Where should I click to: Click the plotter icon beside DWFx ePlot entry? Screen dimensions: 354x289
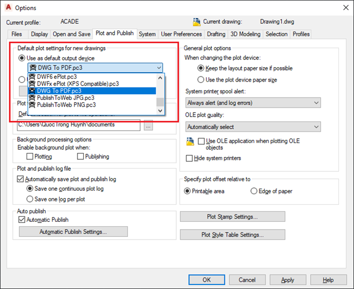tap(33, 84)
